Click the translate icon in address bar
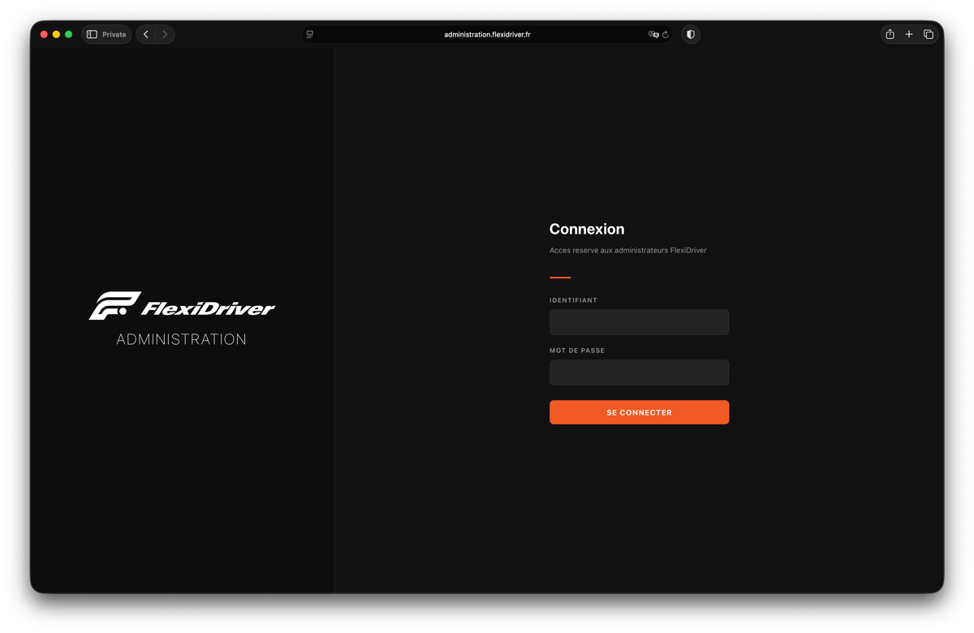 point(653,34)
